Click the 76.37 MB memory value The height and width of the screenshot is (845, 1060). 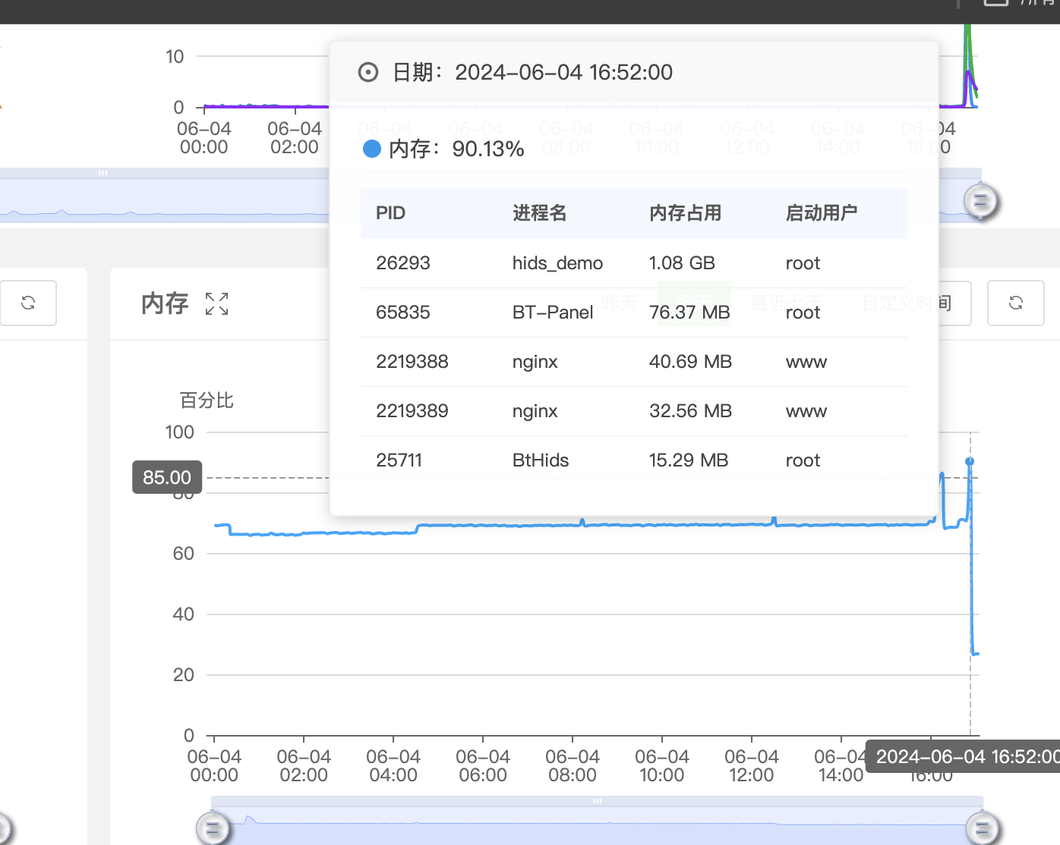(x=689, y=313)
